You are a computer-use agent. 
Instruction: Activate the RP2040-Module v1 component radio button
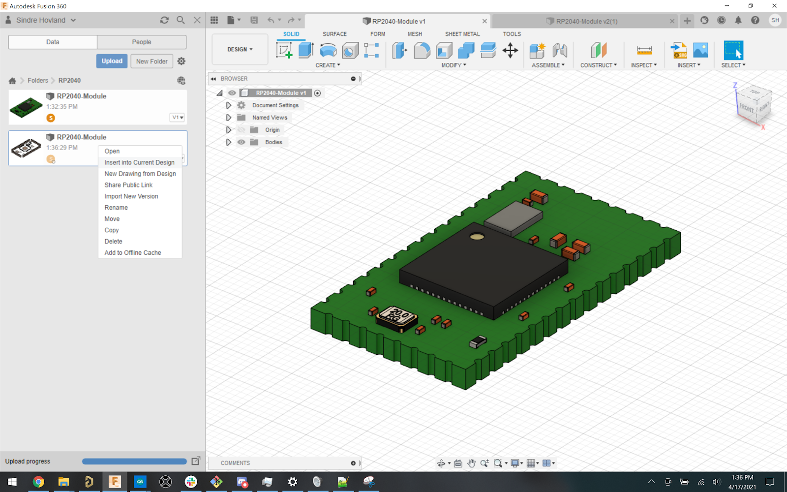point(317,93)
